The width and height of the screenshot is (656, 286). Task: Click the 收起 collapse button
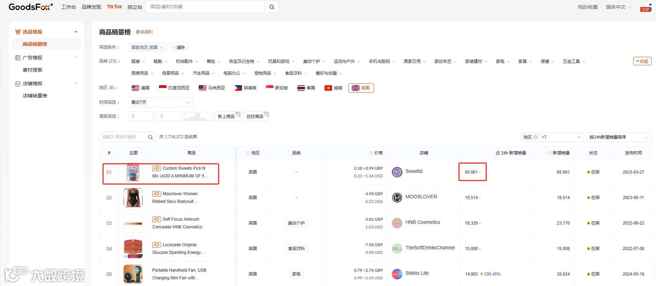tap(642, 61)
